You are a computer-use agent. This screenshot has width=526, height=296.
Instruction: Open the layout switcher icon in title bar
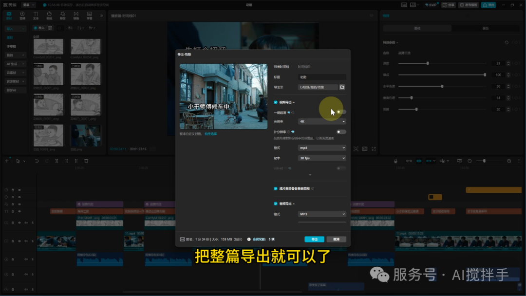click(413, 5)
